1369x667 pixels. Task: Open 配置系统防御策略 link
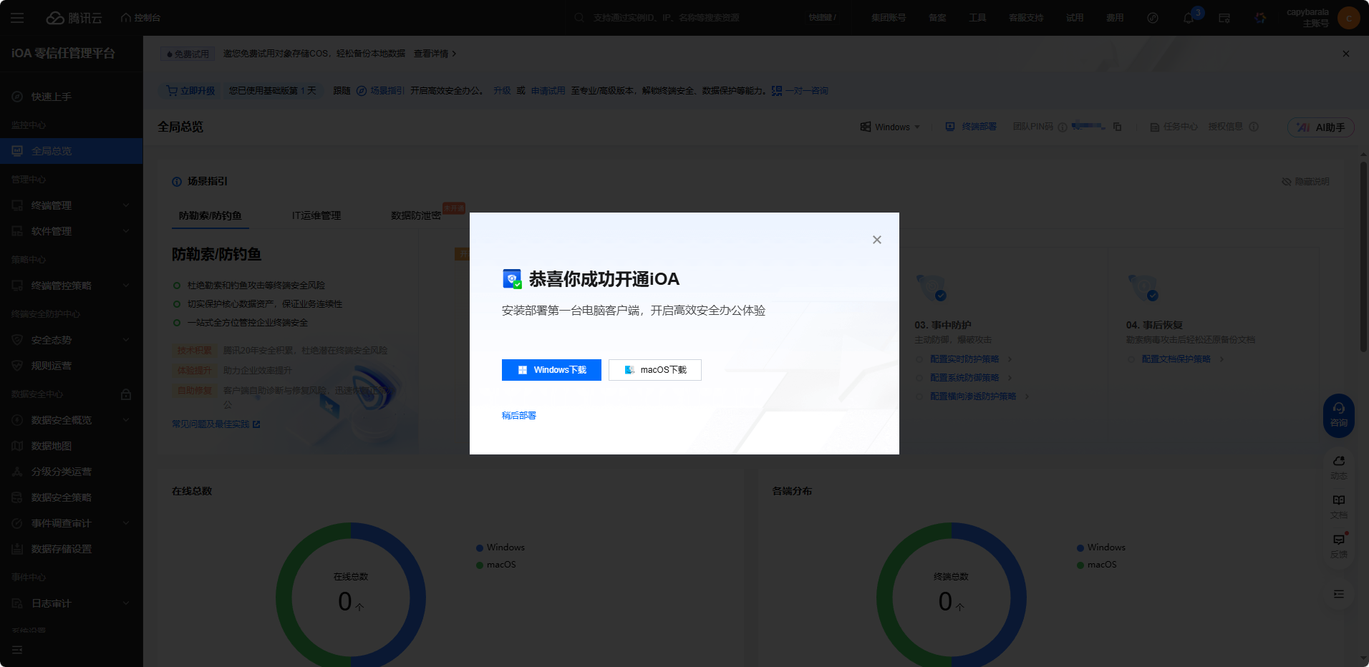(964, 378)
